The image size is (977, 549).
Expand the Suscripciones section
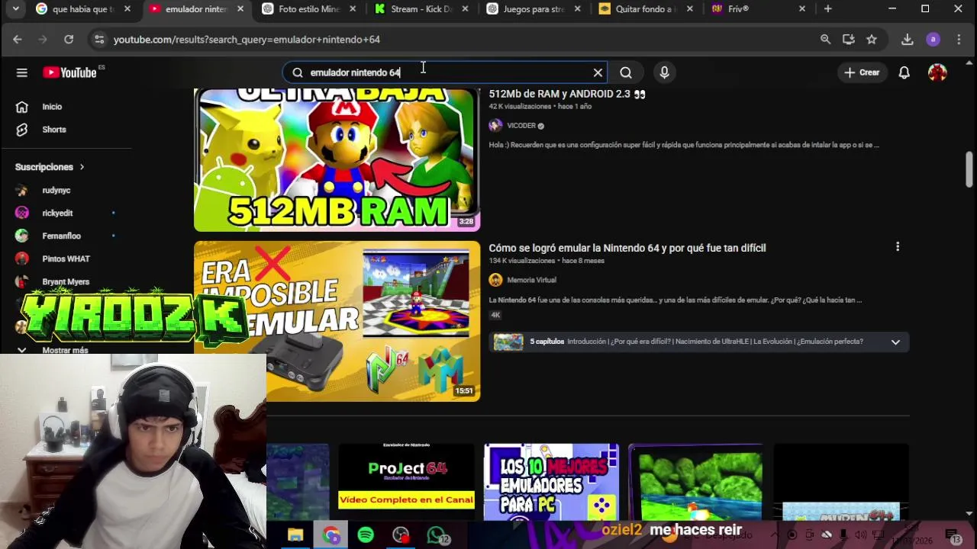[50, 167]
